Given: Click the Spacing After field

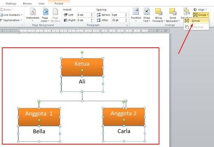Looking at the screenshot, I should tap(118, 20).
